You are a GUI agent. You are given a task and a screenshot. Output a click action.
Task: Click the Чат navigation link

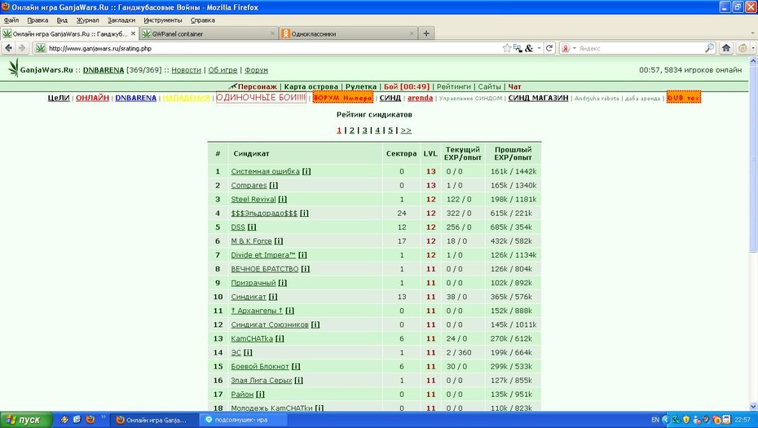pyautogui.click(x=514, y=86)
